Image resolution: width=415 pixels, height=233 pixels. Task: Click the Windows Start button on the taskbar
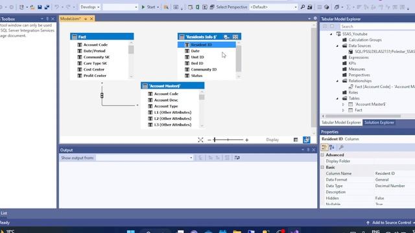tap(131, 232)
